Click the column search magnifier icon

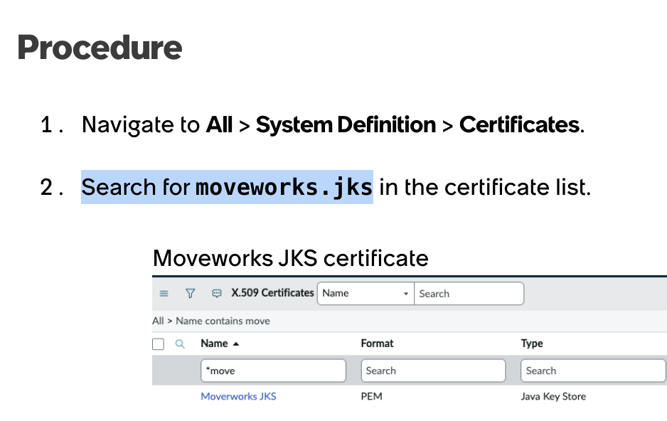tap(180, 343)
